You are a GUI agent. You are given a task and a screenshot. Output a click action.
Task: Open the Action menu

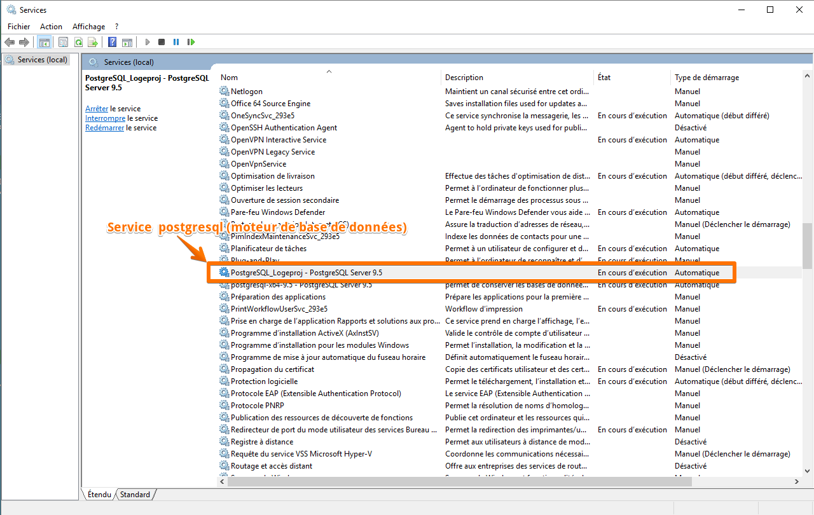tap(51, 27)
